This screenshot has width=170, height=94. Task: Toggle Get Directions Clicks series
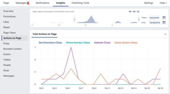tap(50, 43)
